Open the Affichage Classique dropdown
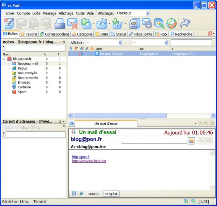 pyautogui.click(x=148, y=13)
